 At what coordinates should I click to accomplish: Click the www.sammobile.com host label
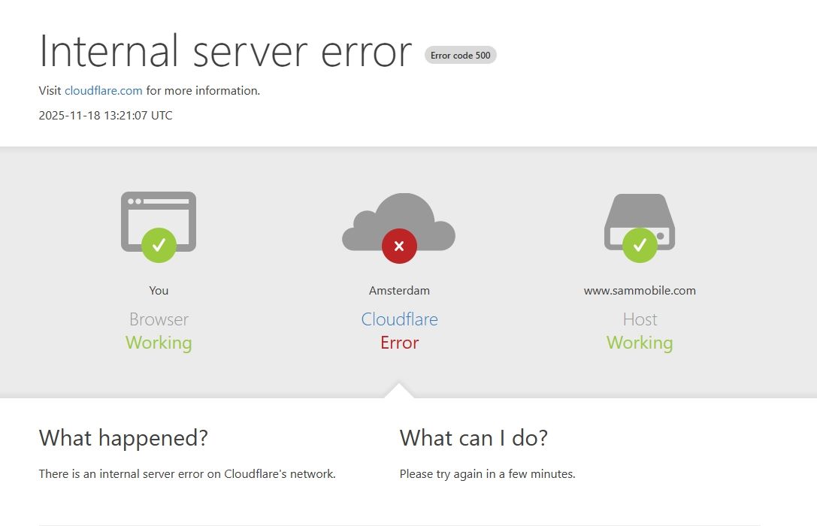point(640,291)
